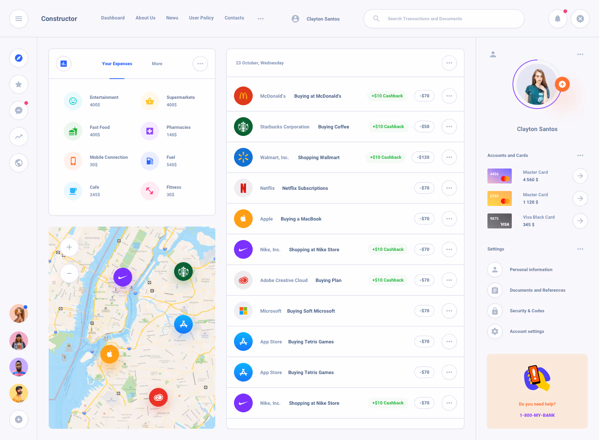Image resolution: width=599 pixels, height=440 pixels.
Task: Click the Visa 9875 card thumbnail
Action: tap(499, 221)
